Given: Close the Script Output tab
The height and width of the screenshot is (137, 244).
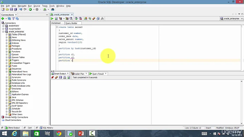Looking at the screenshot, I should point(68,74).
